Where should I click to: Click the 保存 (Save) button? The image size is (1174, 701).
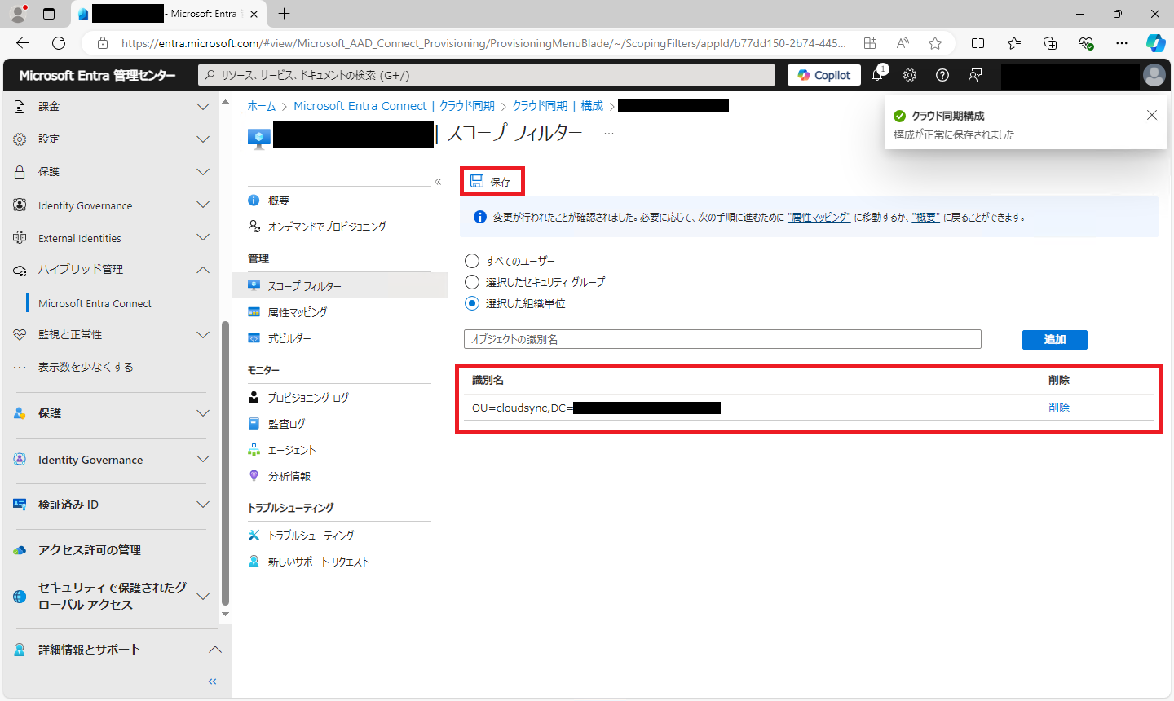pyautogui.click(x=492, y=181)
